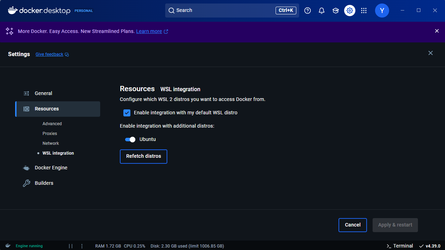
Task: Dismiss the promo banner with X
Action: 437,31
